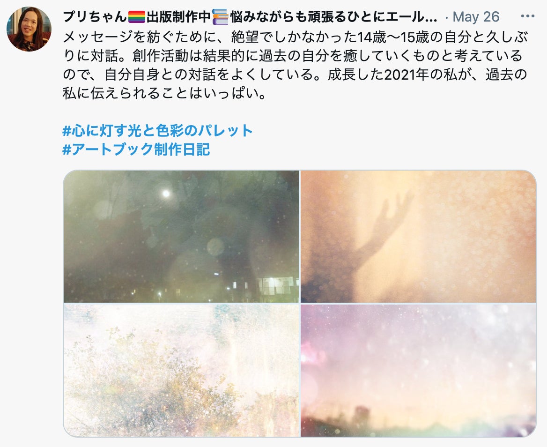Open the pink purple sky photo

click(x=418, y=370)
